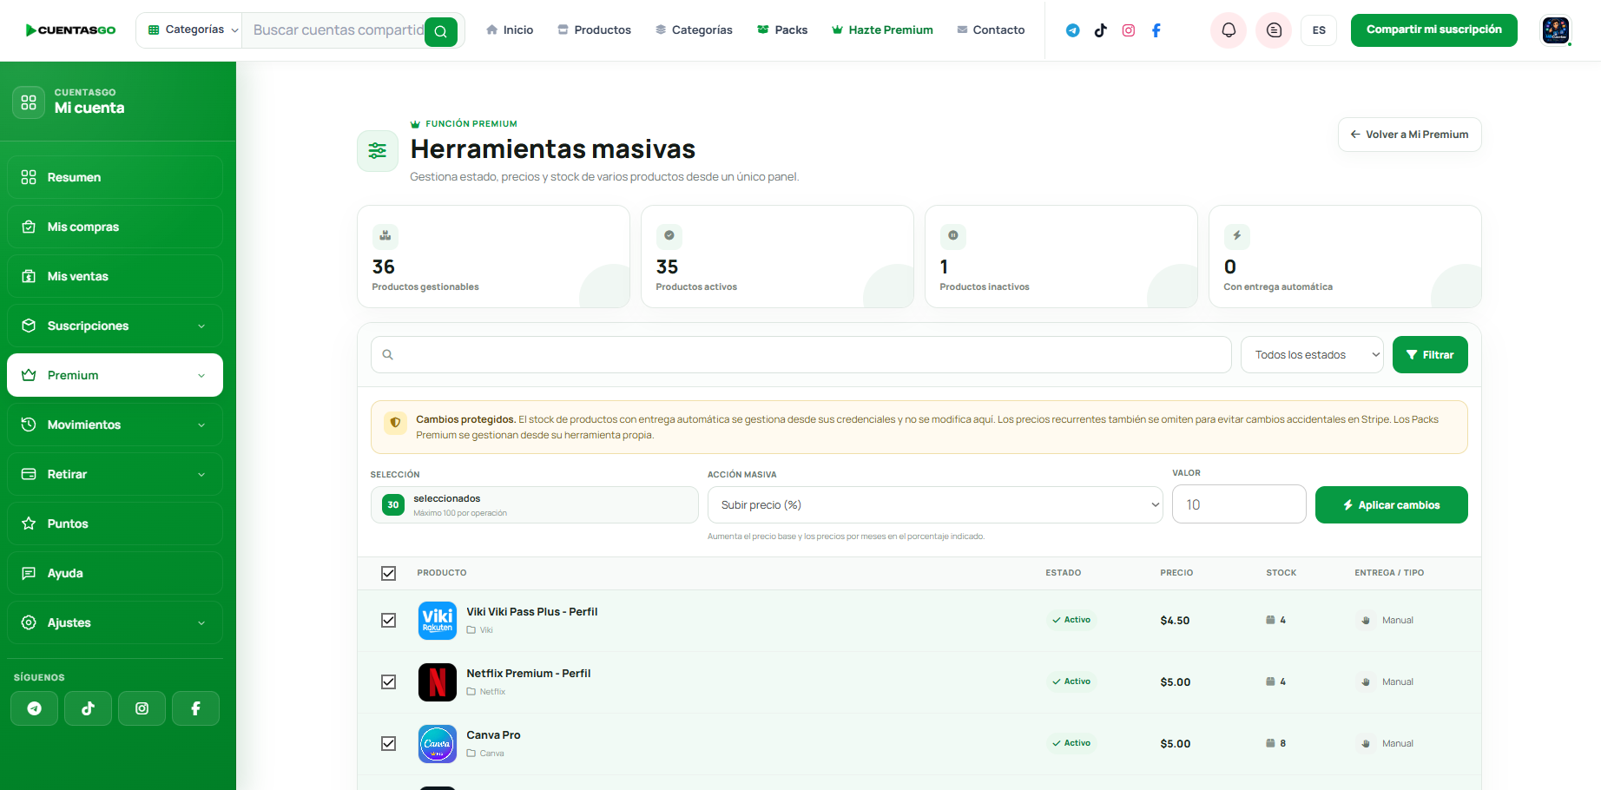Expand Suscripciones in the sidebar
This screenshot has height=790, width=1601.
tap(115, 326)
